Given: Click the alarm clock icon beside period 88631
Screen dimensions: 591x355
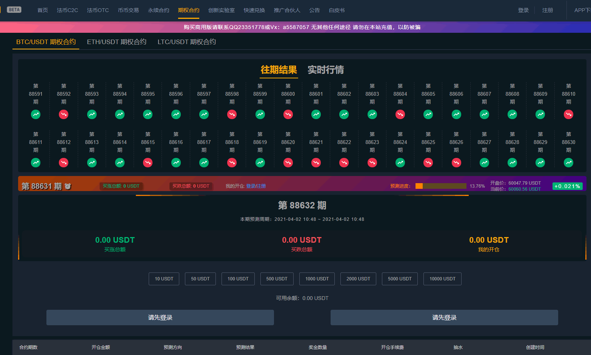Looking at the screenshot, I should 68,186.
